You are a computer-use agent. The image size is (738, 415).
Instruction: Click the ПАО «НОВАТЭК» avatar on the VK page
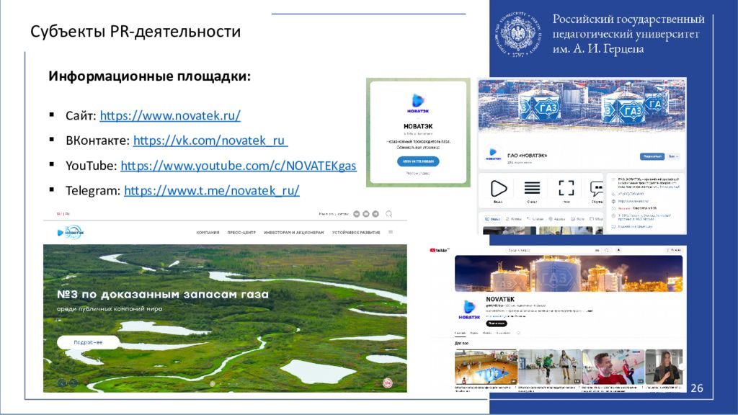tap(493, 155)
